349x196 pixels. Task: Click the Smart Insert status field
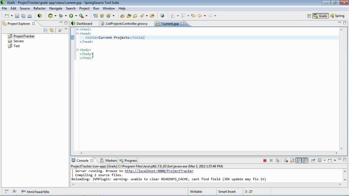click(227, 192)
